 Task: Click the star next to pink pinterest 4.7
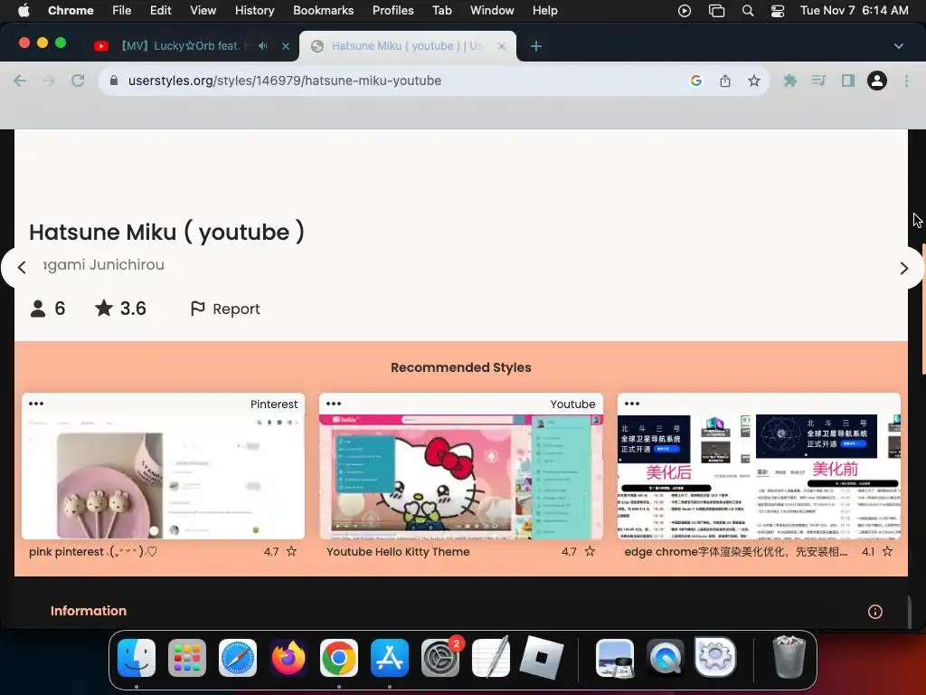tap(292, 551)
